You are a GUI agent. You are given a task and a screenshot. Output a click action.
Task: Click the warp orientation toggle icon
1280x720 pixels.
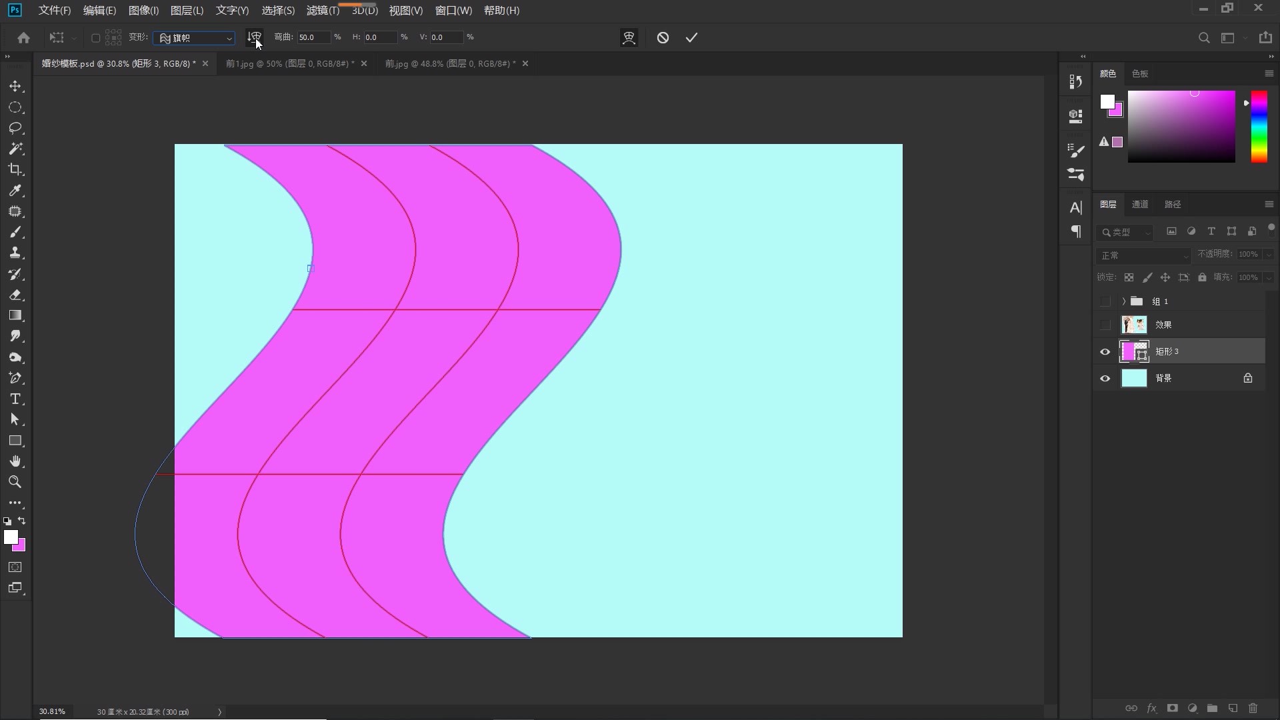254,37
